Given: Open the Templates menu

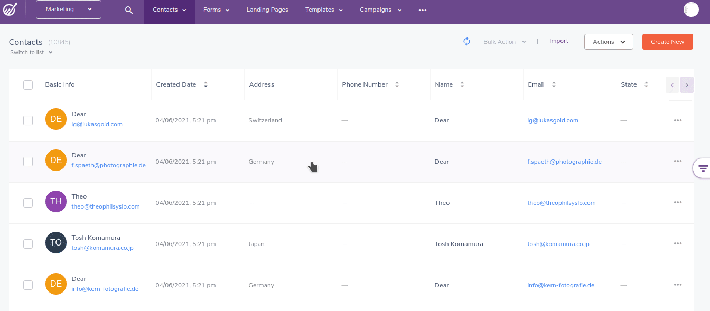Looking at the screenshot, I should coord(324,10).
